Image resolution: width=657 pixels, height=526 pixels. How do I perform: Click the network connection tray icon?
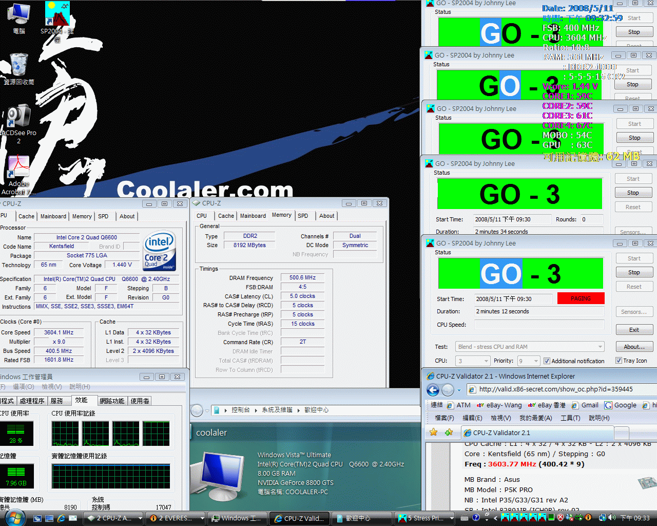coord(602,518)
